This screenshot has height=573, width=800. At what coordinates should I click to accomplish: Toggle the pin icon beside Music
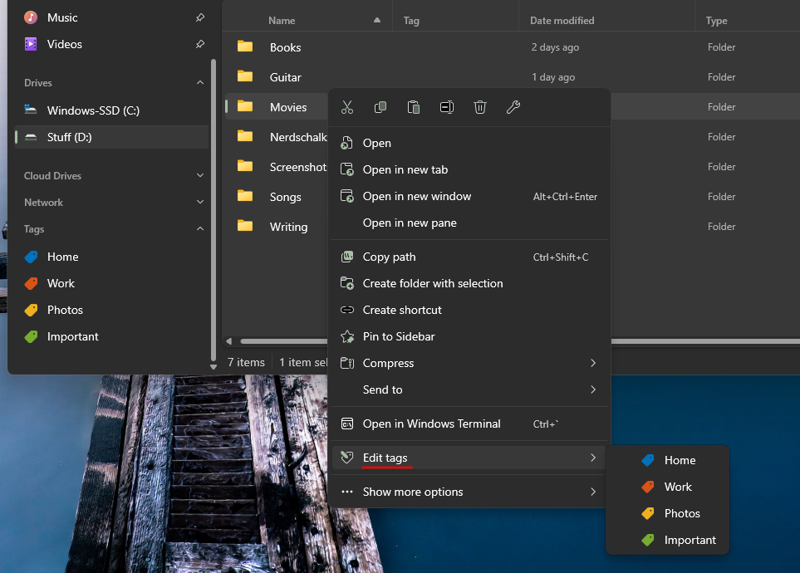pos(199,17)
